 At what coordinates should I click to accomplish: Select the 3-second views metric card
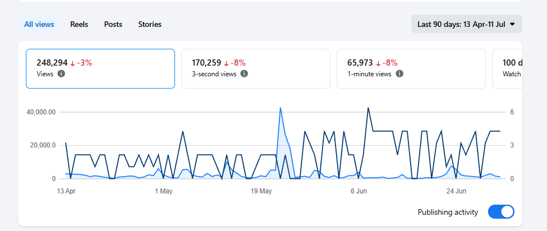click(256, 68)
